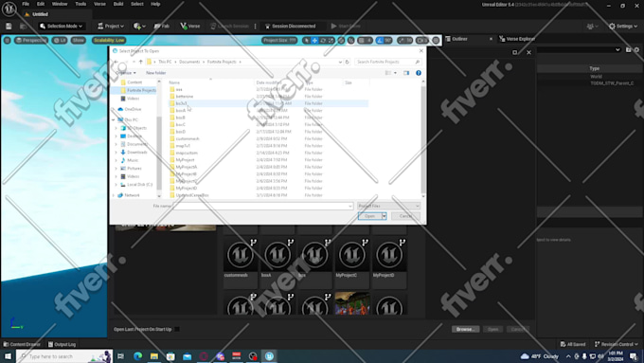Toggle surface snapping icon in viewport
The height and width of the screenshot is (363, 644).
click(350, 41)
